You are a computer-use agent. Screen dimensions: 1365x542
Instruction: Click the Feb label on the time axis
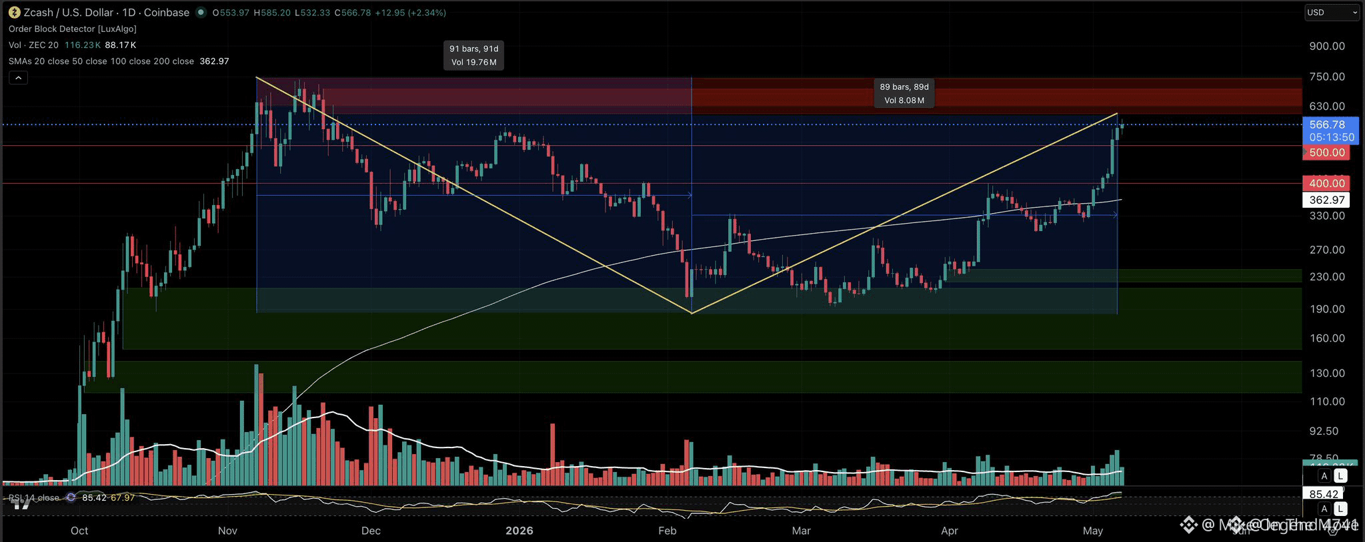[667, 531]
